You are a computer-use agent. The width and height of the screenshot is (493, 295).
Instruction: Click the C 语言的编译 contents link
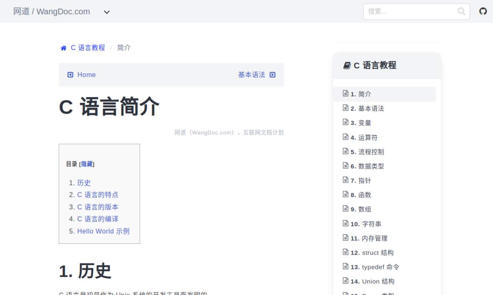(98, 219)
